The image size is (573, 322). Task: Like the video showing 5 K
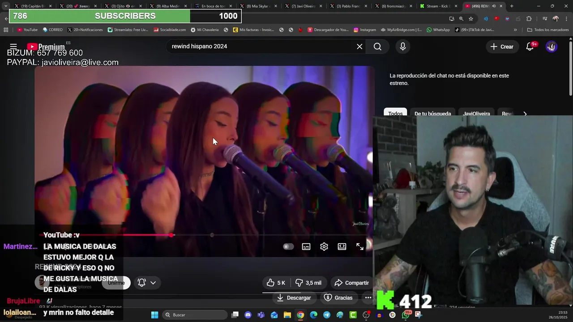[276, 283]
